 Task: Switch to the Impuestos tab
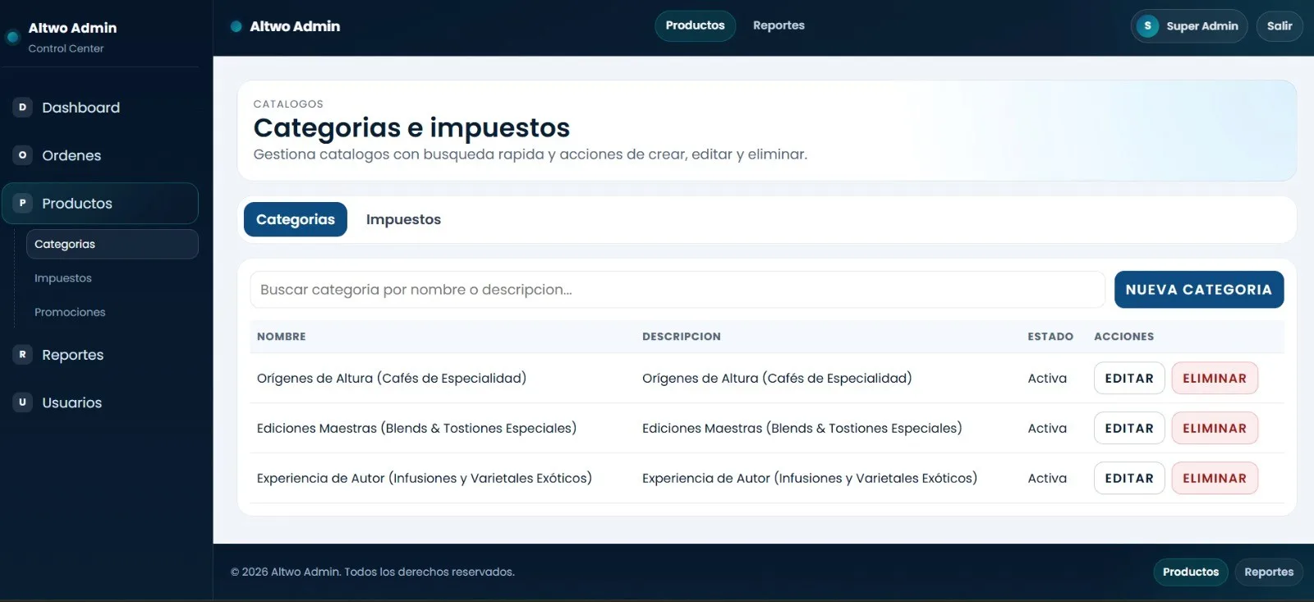point(403,219)
